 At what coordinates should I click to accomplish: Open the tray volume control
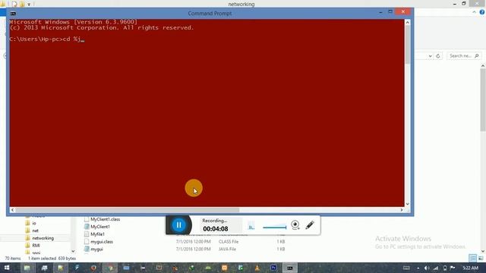coord(427,268)
